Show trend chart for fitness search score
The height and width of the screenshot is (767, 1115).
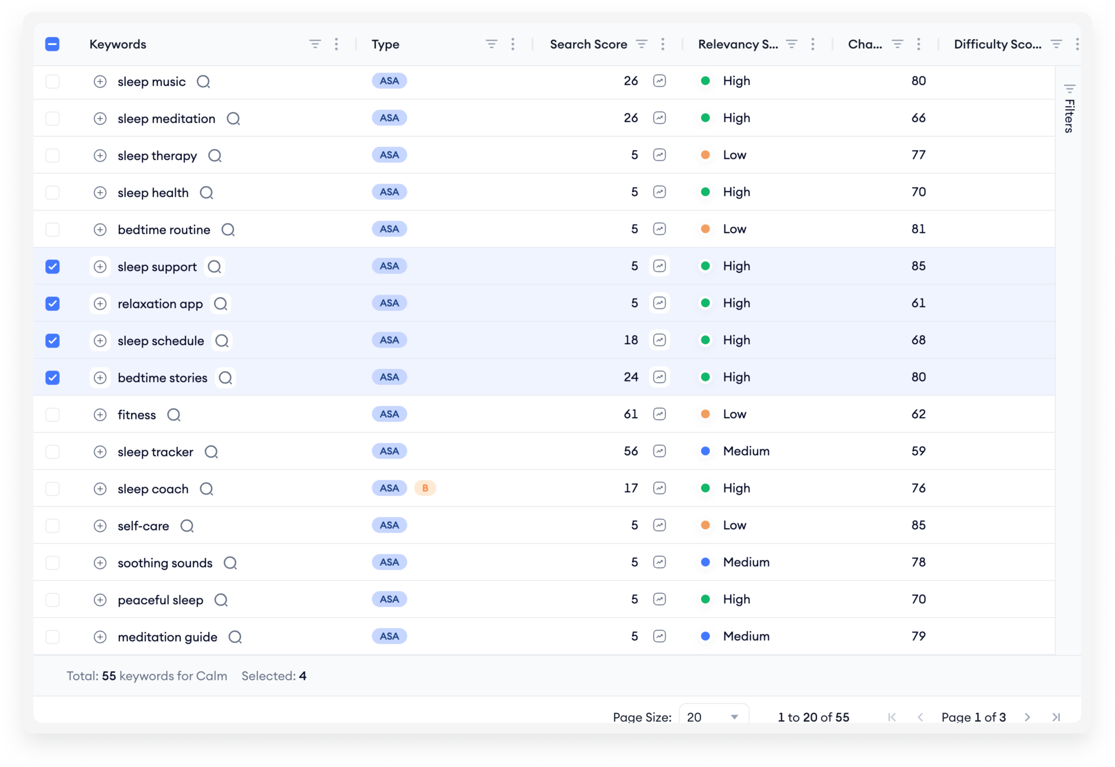[x=659, y=414]
